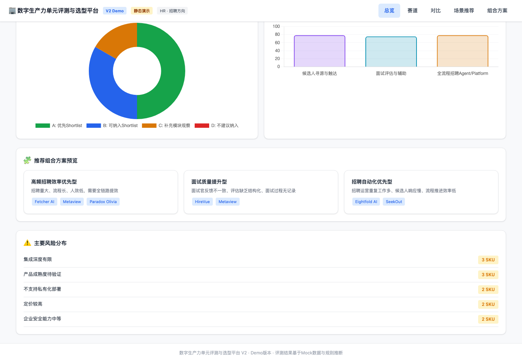This screenshot has height=362, width=522.
Task: Open the 总览 tab
Action: tap(389, 11)
